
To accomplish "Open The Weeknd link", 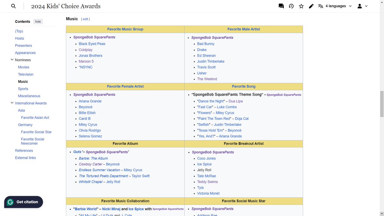I will point(207,79).
